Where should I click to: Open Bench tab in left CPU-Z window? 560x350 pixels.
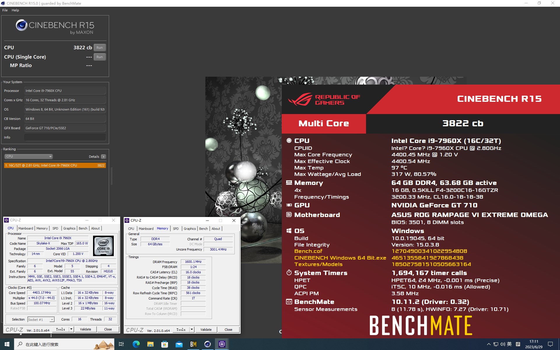tap(83, 228)
